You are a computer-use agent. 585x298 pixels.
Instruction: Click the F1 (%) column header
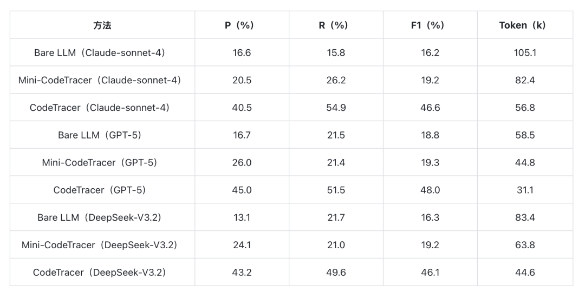[430, 25]
